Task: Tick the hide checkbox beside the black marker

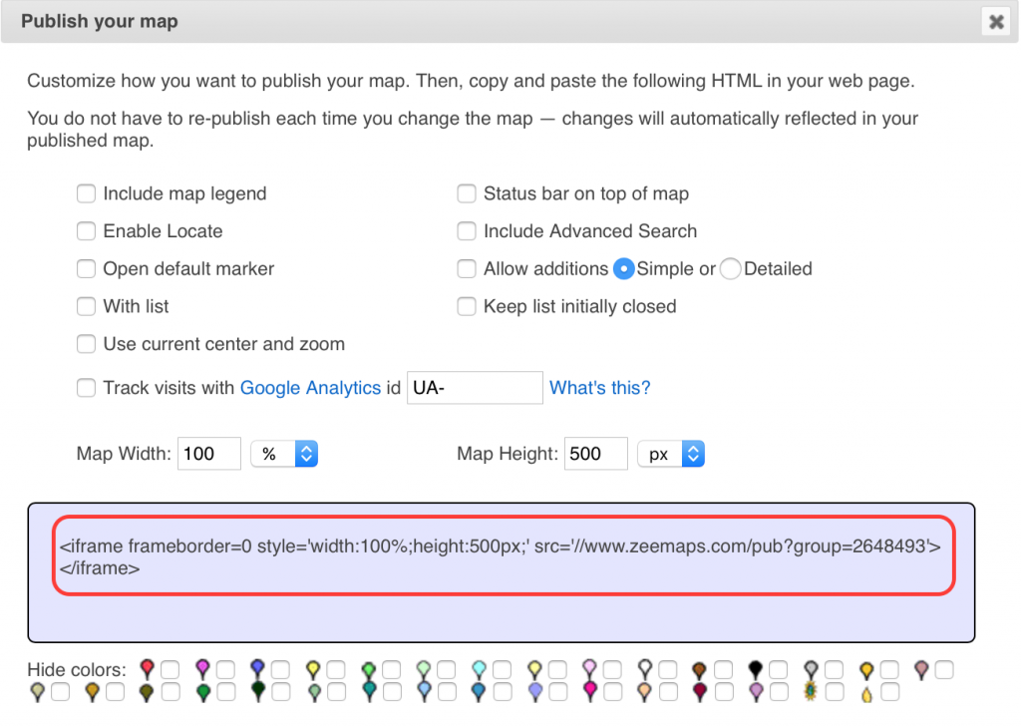Action: [x=779, y=669]
